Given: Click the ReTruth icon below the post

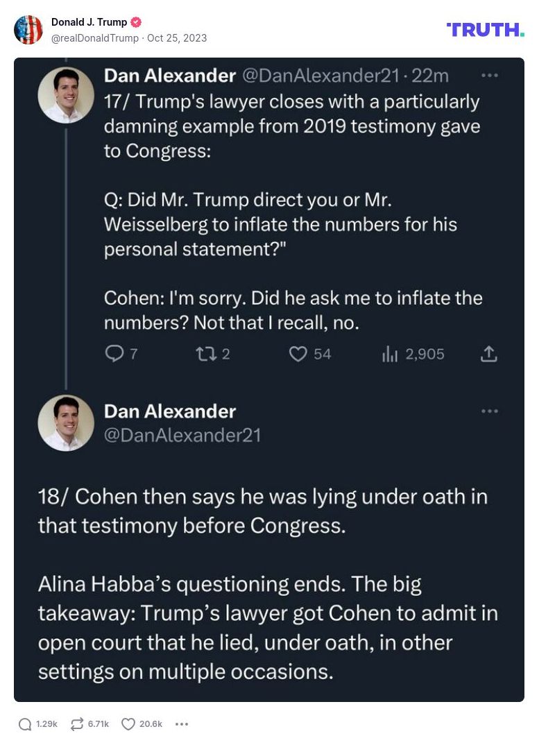Looking at the screenshot, I should point(77,724).
